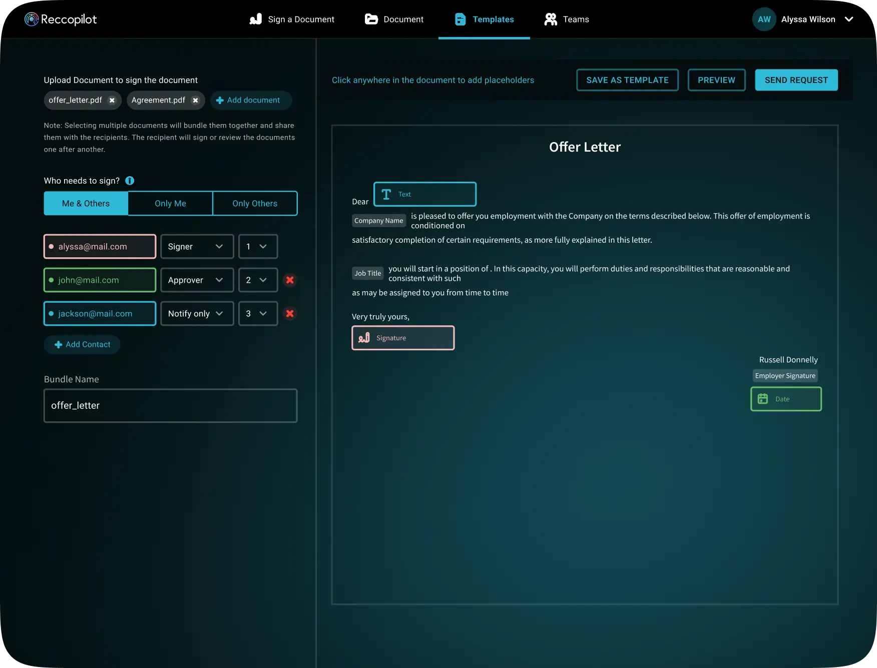
Task: Click the Signature placeholder field
Action: [403, 338]
